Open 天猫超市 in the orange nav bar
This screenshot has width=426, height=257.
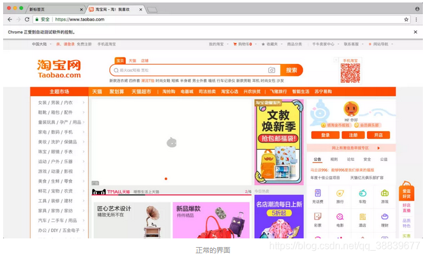coord(141,92)
